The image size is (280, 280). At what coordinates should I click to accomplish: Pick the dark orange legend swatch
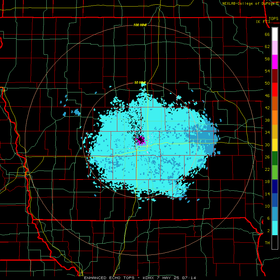click(x=275, y=104)
